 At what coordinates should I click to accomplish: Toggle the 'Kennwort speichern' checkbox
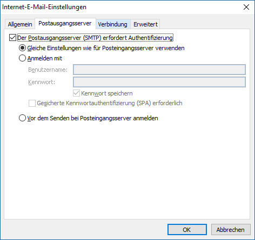click(x=76, y=93)
